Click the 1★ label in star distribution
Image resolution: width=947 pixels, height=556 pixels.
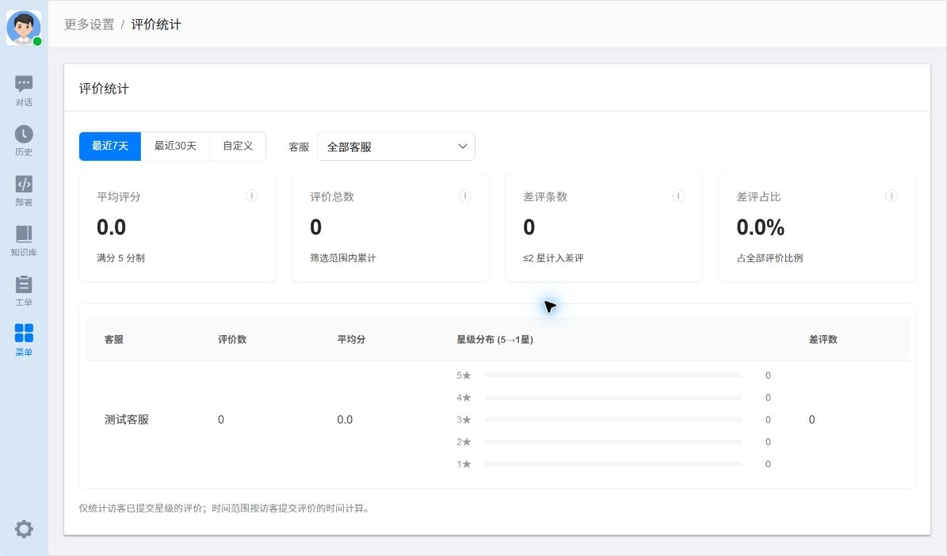(464, 464)
